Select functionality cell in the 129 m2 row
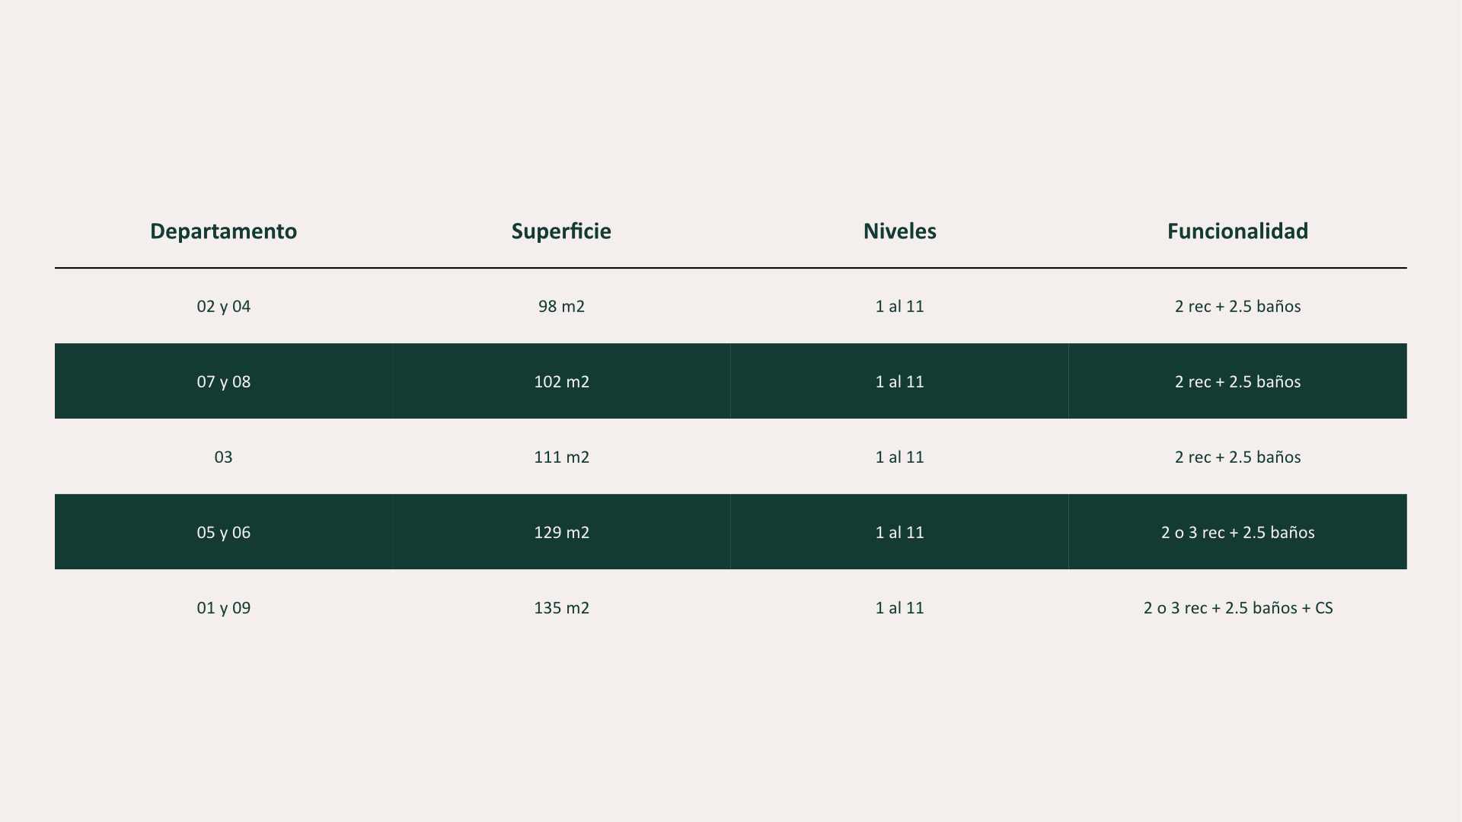The width and height of the screenshot is (1462, 822). (x=1237, y=532)
